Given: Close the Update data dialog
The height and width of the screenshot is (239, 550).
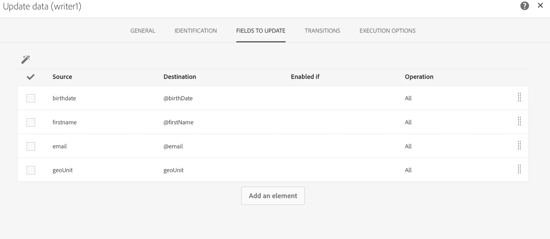Looking at the screenshot, I should [x=540, y=5].
